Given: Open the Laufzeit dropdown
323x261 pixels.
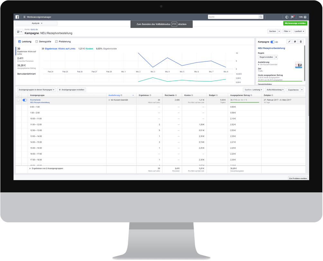Looking at the screenshot, I should pyautogui.click(x=299, y=31).
